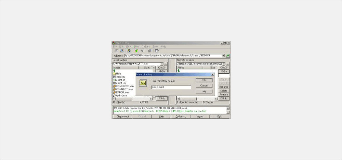342x160 pixels.
Task: Open the Options menu
Action: 146,46
